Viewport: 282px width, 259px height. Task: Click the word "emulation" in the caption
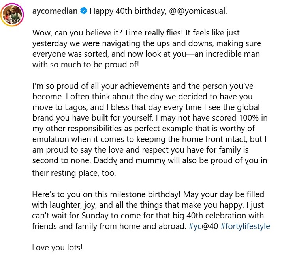pos(51,140)
